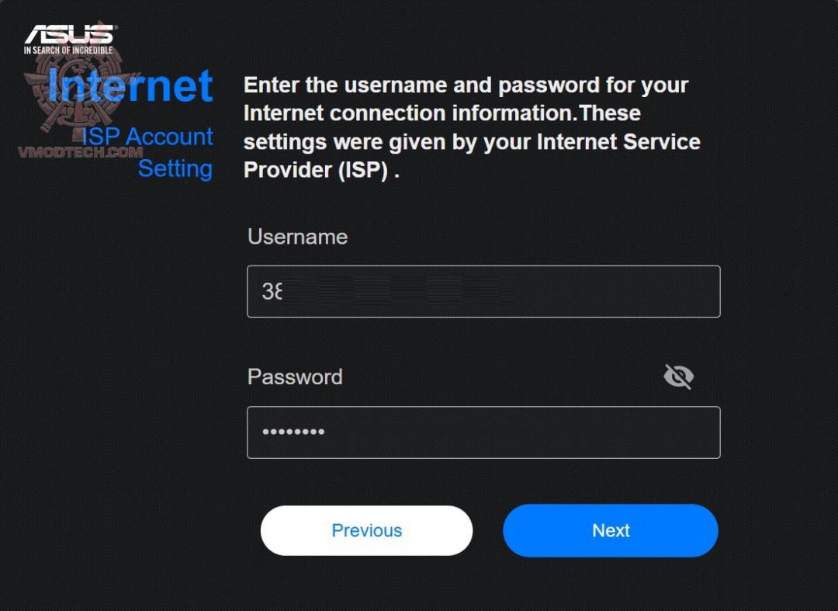Go back with the Previous button
838x611 pixels.
click(x=366, y=530)
